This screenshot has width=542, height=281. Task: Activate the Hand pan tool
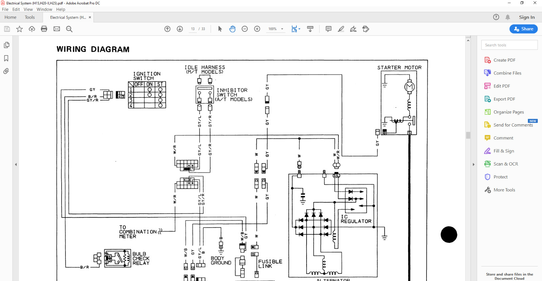tap(232, 29)
